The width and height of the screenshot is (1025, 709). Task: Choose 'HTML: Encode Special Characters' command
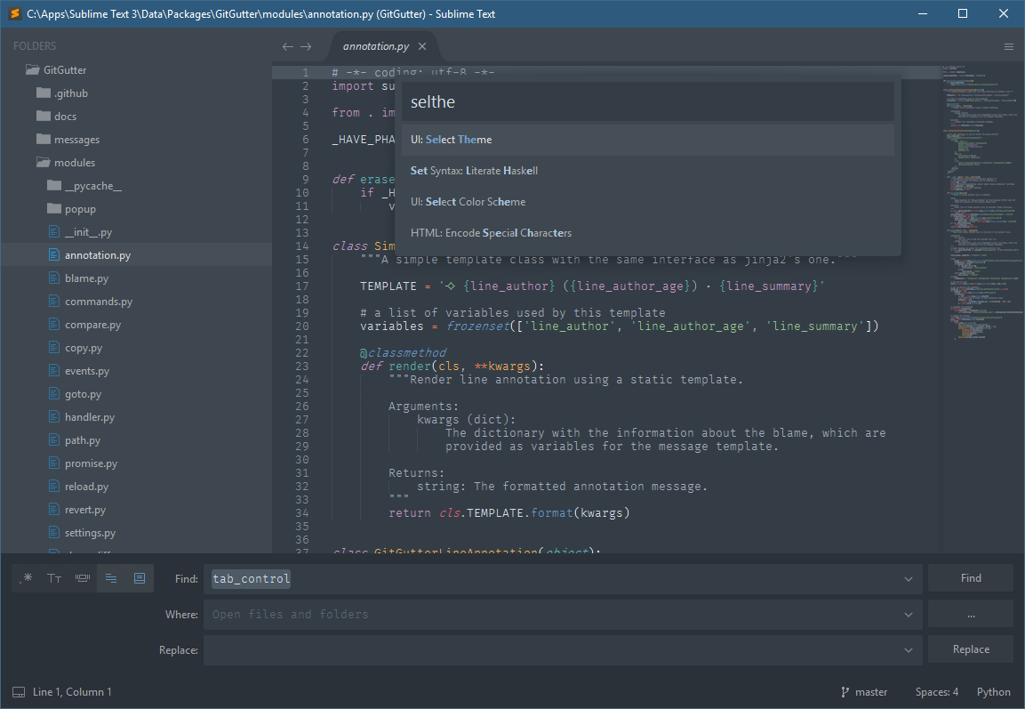[648, 233]
